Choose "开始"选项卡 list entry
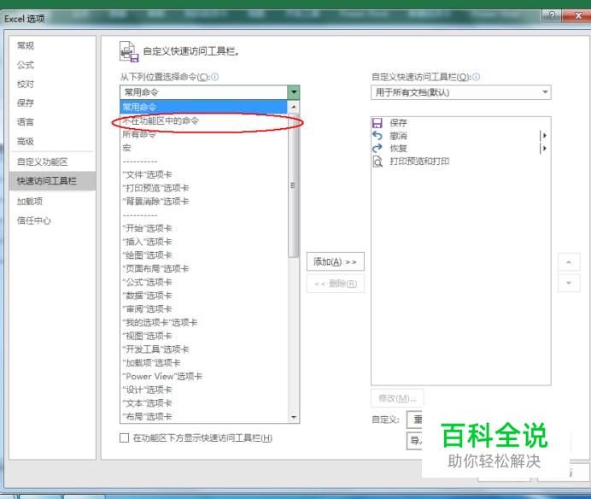 coord(204,228)
